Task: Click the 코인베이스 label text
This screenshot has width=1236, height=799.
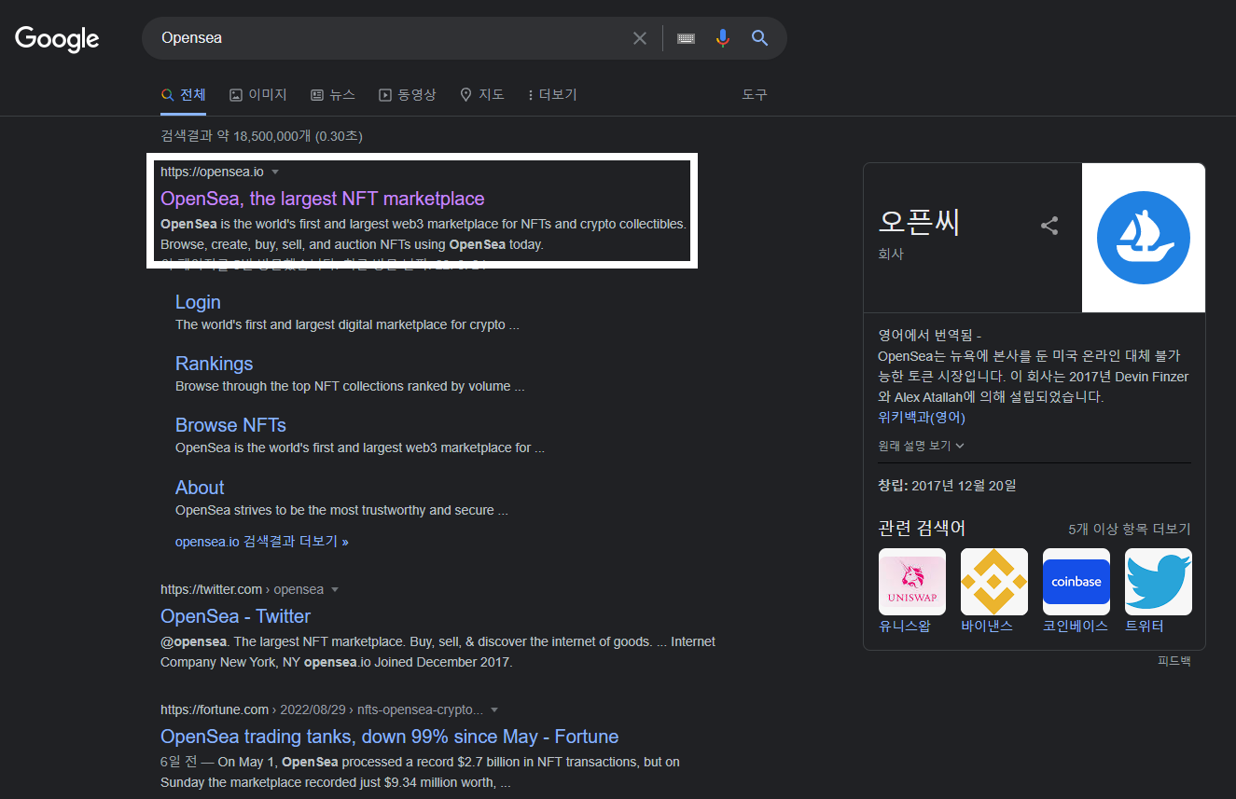Action: [1076, 627]
